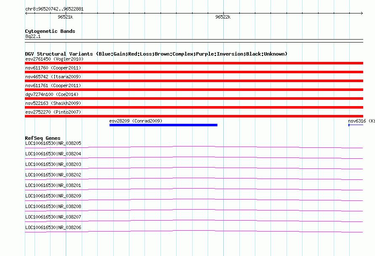Image resolution: width=375 pixels, height=256 pixels.
Task: Click the esv2761450 (Vogler2010) variant label
Action: [54, 59]
